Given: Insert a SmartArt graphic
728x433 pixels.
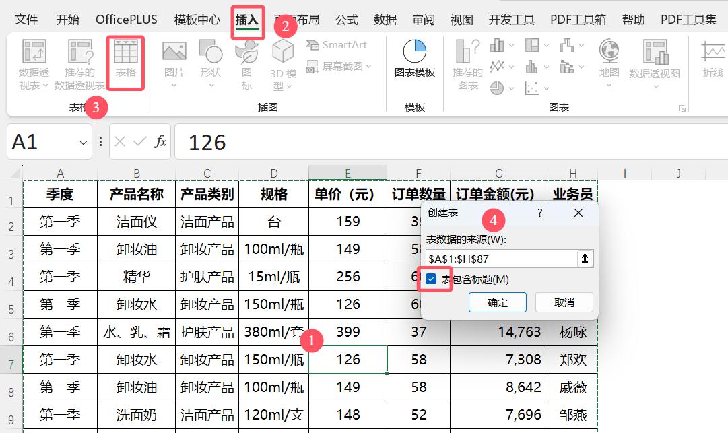Looking at the screenshot, I should (x=336, y=45).
